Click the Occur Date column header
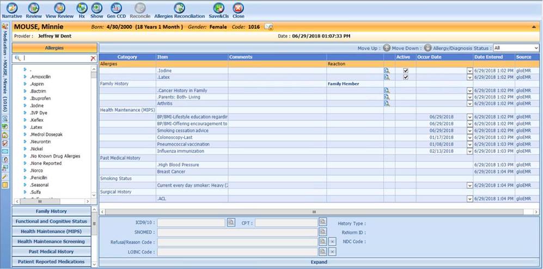 pos(444,57)
